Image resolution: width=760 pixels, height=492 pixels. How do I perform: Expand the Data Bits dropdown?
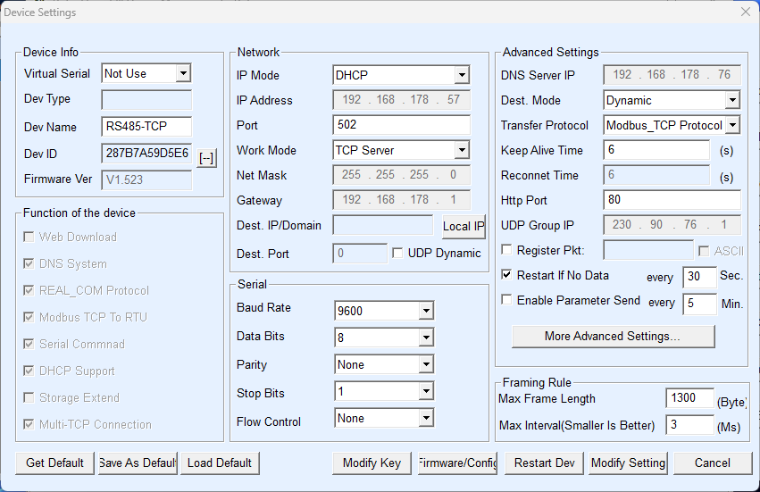tap(426, 338)
